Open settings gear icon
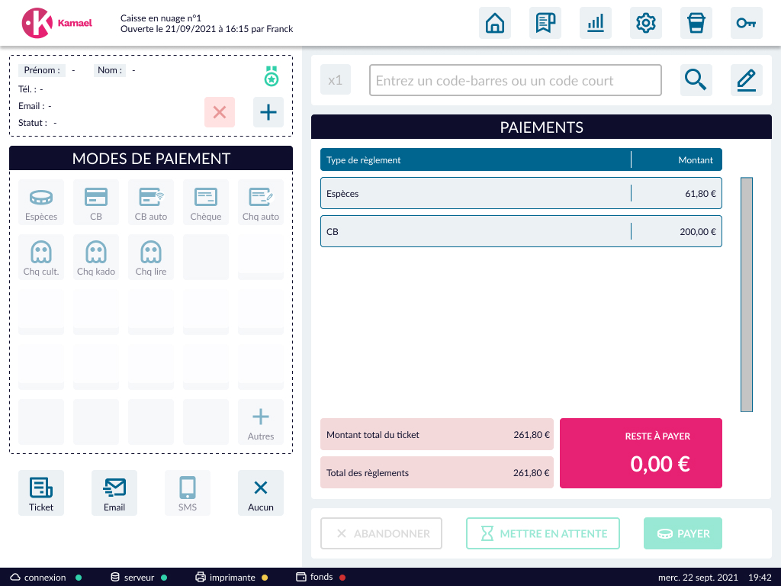Screen dimensions: 781x586 (646, 23)
